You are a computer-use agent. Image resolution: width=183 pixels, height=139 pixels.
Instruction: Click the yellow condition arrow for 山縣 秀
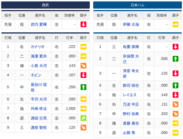coord(175,133)
